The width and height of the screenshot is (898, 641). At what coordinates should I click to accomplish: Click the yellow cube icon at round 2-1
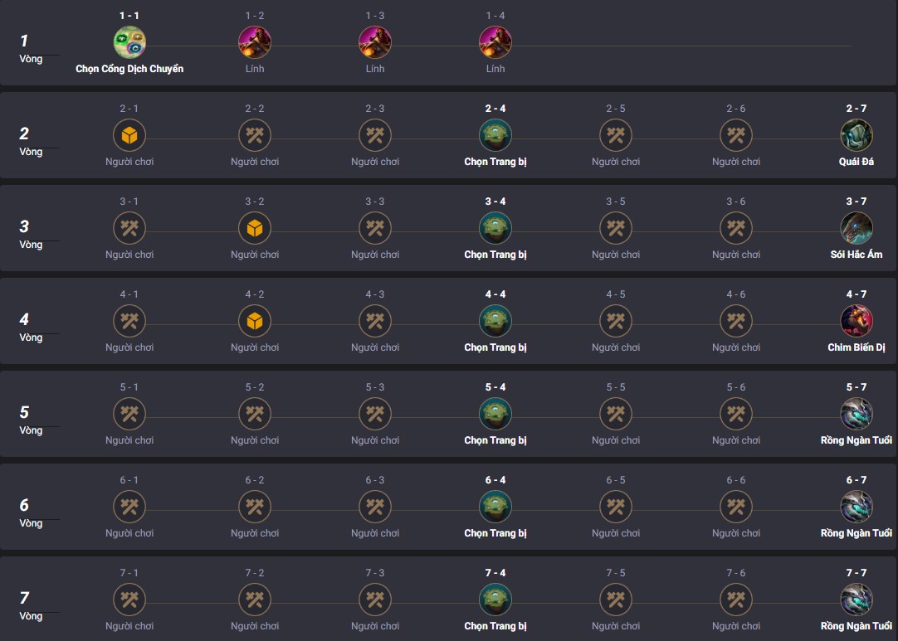coord(129,136)
